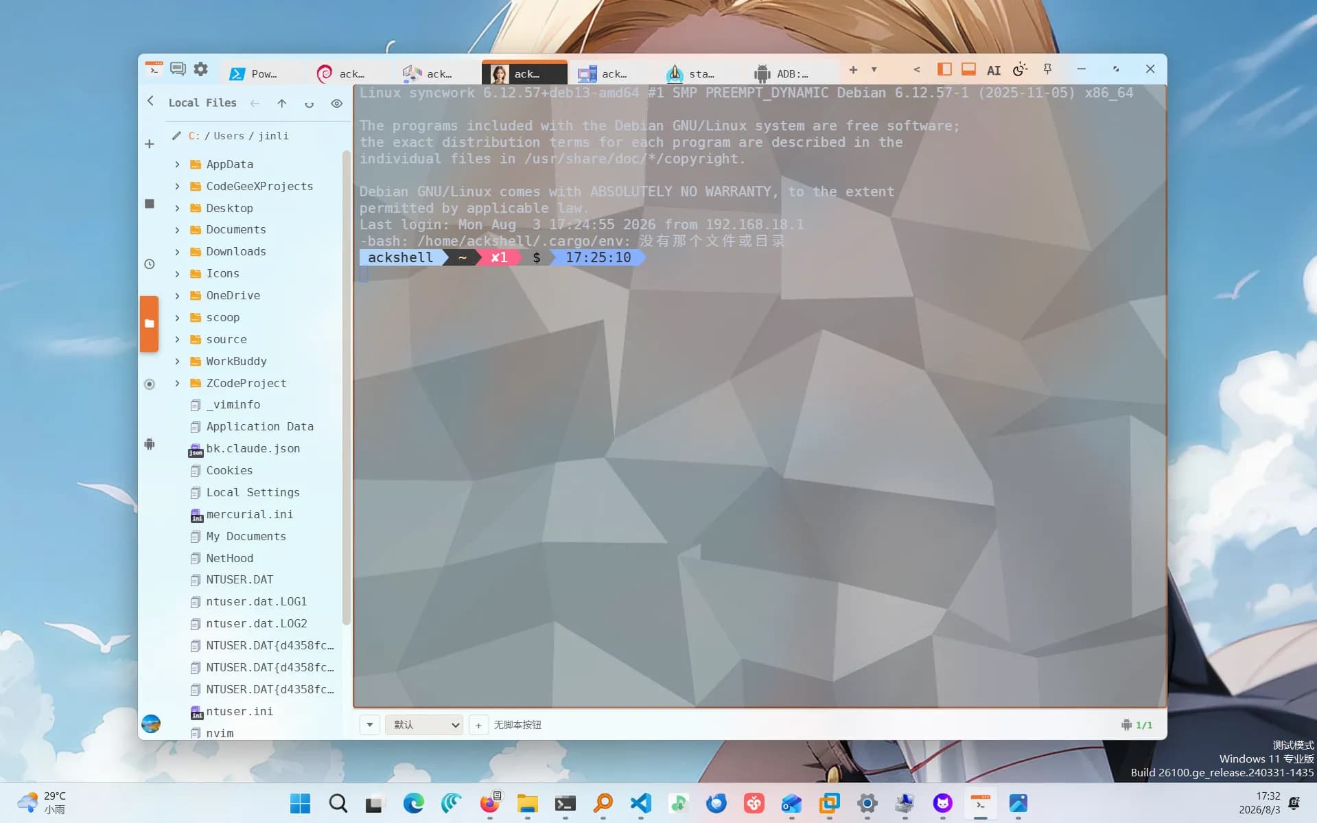Open the weather widget showing 29°C
This screenshot has height=823, width=1317.
point(43,802)
